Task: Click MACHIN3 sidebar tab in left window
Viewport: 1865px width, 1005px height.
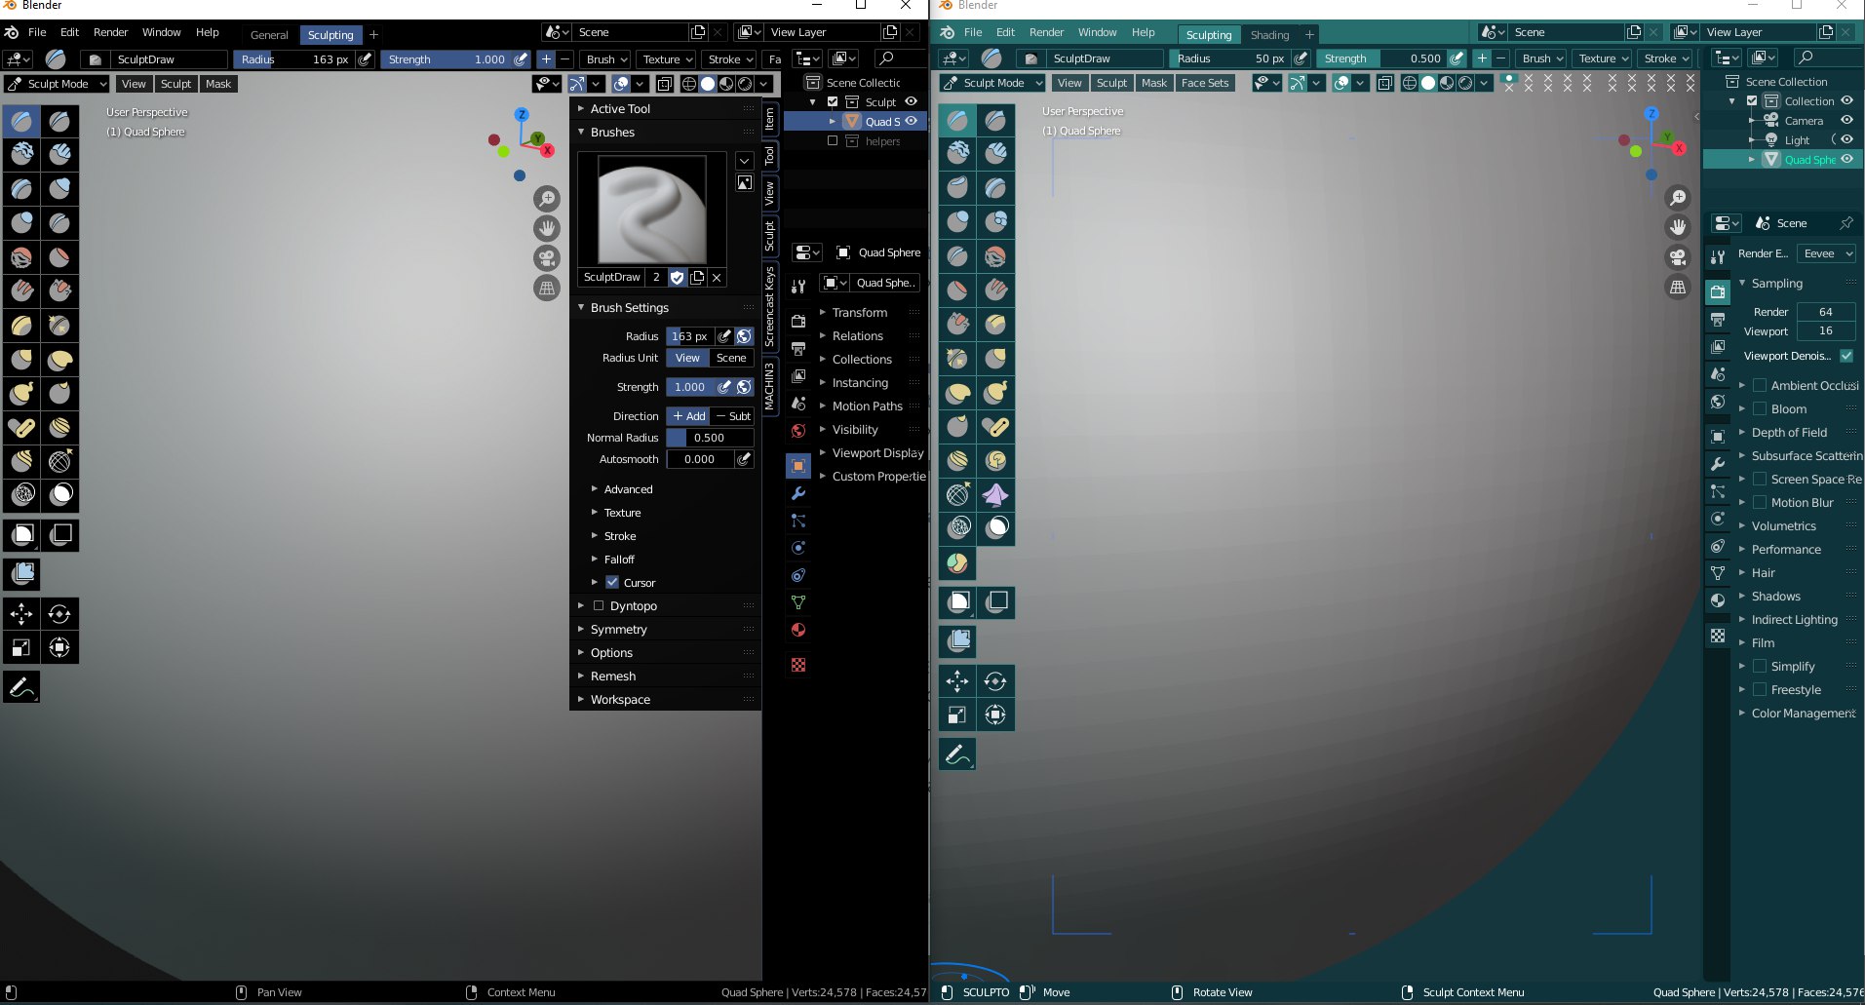Action: (x=769, y=385)
